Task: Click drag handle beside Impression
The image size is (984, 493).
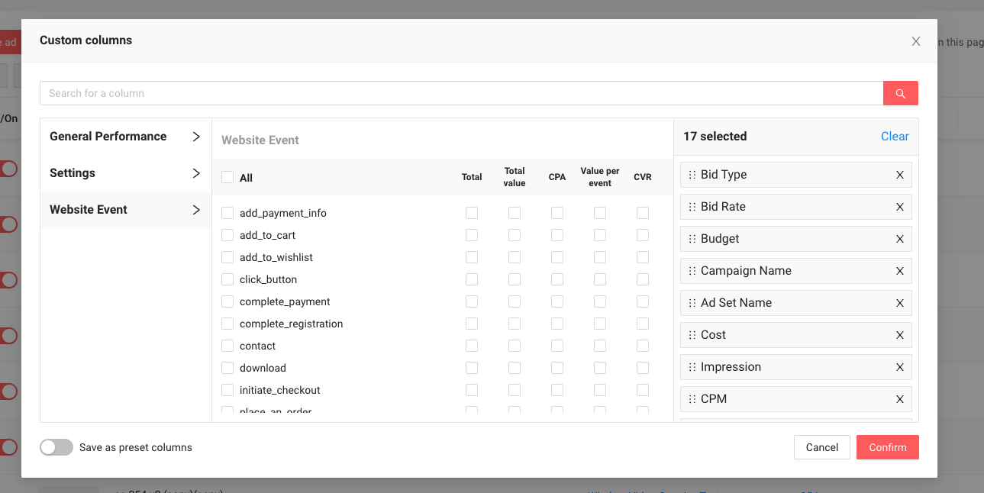Action: pos(692,367)
